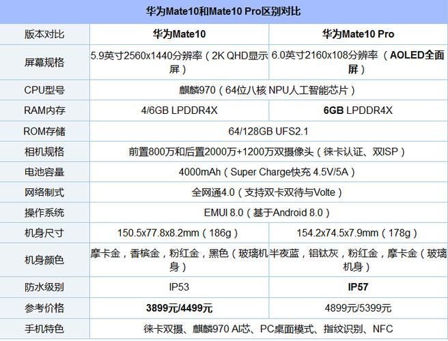Select the 手机特色 row label
448x341 pixels.
tap(44, 329)
